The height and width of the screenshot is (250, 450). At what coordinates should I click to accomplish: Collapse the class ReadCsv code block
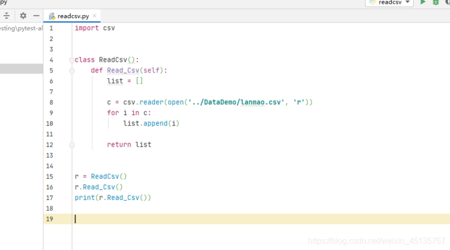(72, 60)
